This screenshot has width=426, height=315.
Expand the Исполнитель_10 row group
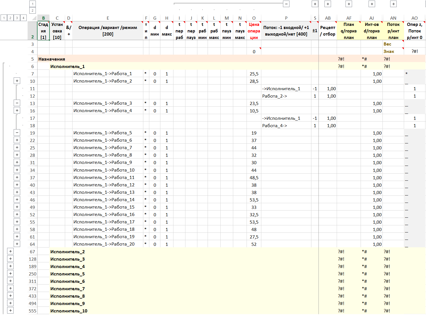point(11,310)
